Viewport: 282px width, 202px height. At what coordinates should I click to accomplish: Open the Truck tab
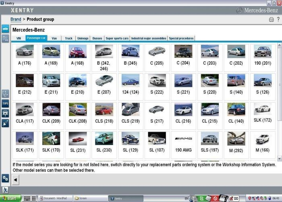(x=69, y=38)
